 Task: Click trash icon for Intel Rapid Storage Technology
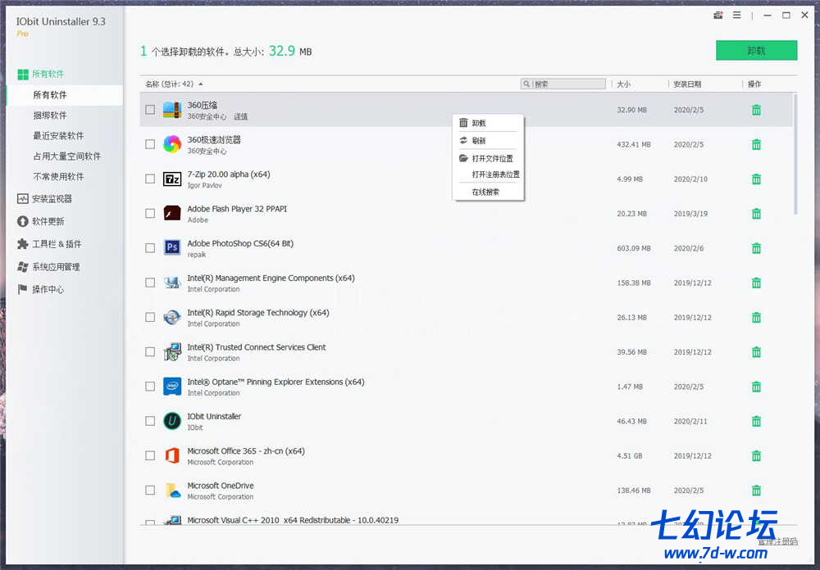[x=756, y=317]
